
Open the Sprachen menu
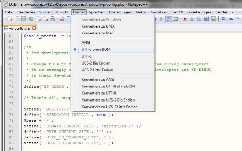(x=97, y=12)
